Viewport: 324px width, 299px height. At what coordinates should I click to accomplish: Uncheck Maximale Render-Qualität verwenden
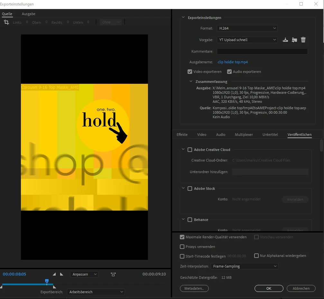click(x=182, y=237)
